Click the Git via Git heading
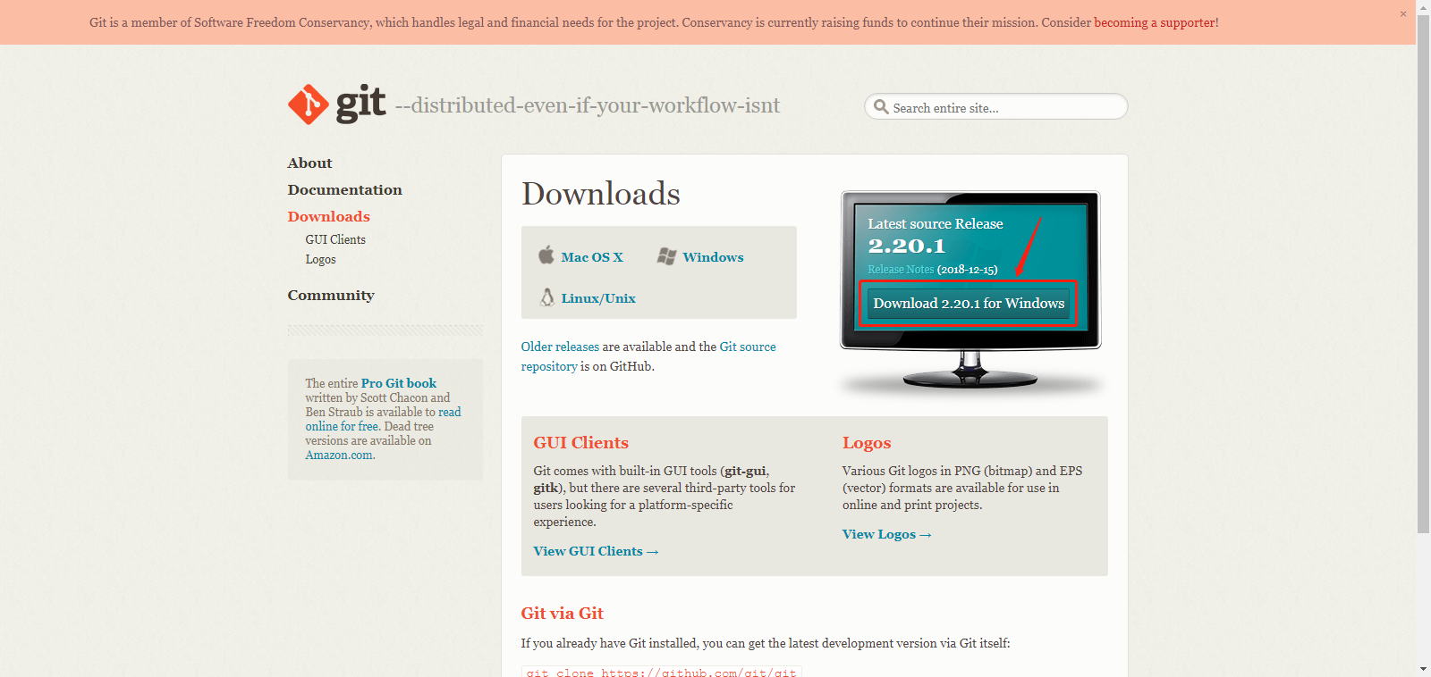 click(x=562, y=613)
